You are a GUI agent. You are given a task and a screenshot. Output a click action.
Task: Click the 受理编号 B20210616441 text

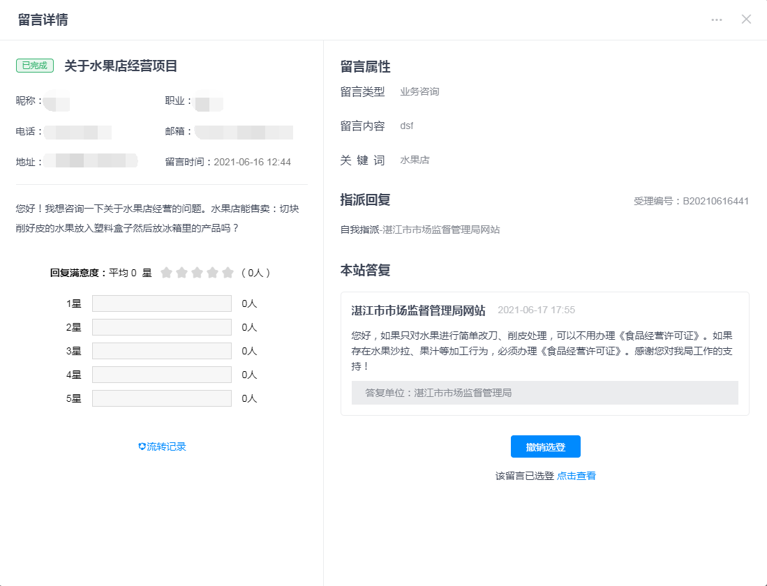pyautogui.click(x=691, y=201)
